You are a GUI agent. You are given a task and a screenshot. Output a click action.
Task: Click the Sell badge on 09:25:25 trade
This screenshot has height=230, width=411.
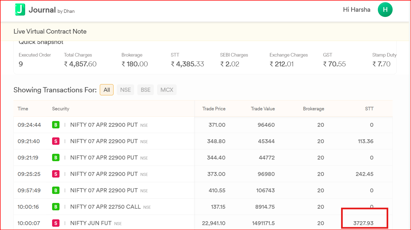click(x=56, y=174)
